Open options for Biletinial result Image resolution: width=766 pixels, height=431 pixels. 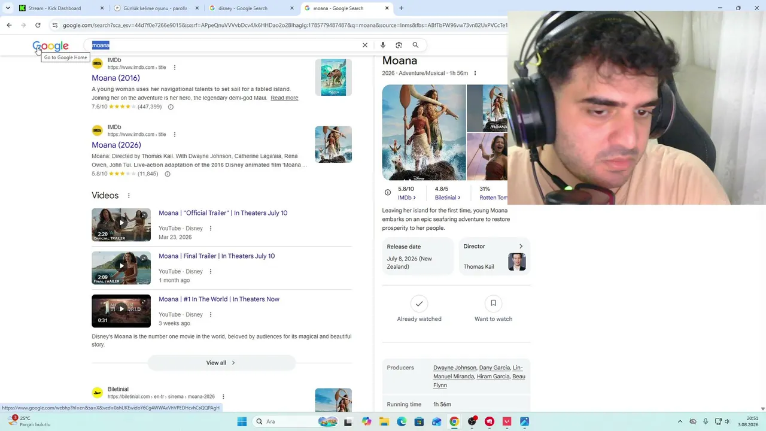click(x=223, y=397)
